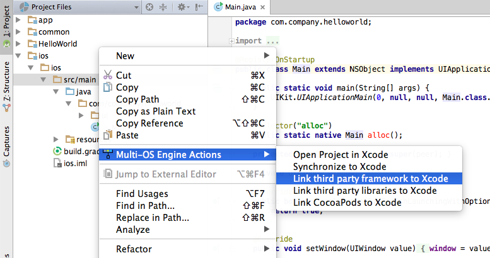Click the app folder icon

point(32,20)
